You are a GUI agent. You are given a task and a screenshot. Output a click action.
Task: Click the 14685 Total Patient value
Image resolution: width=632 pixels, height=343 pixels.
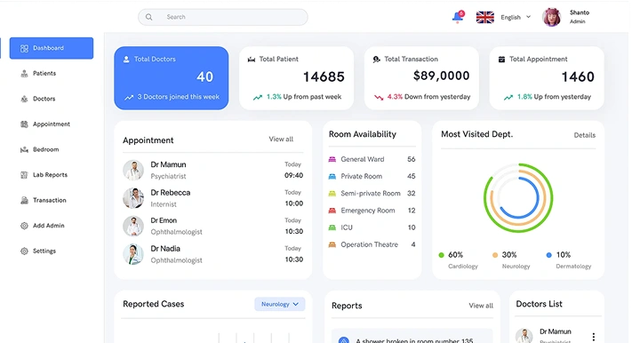pyautogui.click(x=324, y=76)
